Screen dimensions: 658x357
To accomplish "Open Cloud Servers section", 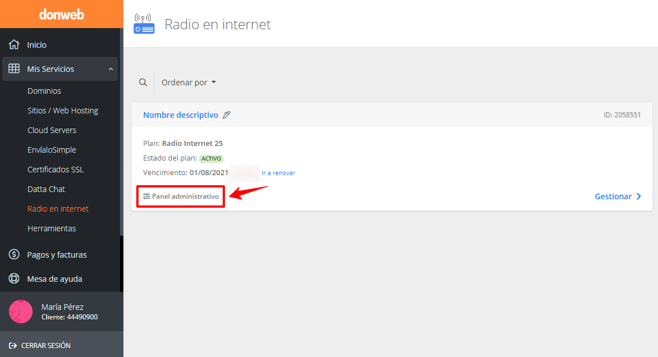I will 52,130.
